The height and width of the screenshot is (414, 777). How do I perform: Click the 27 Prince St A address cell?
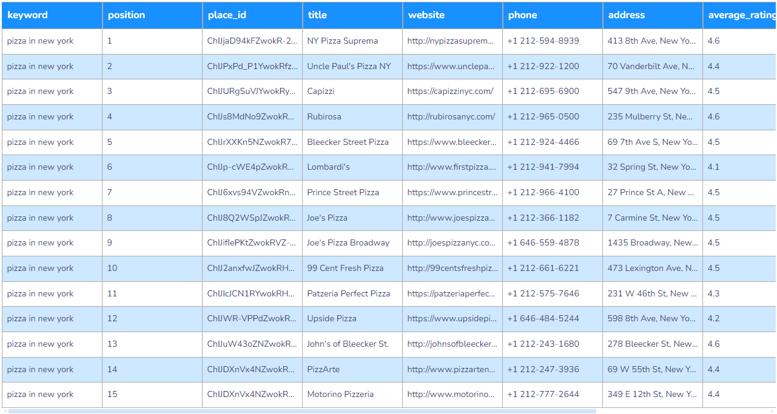point(646,193)
